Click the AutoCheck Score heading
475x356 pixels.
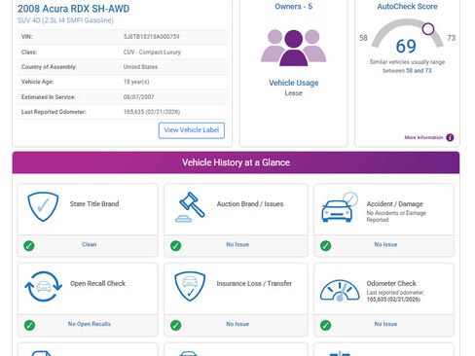tap(407, 7)
